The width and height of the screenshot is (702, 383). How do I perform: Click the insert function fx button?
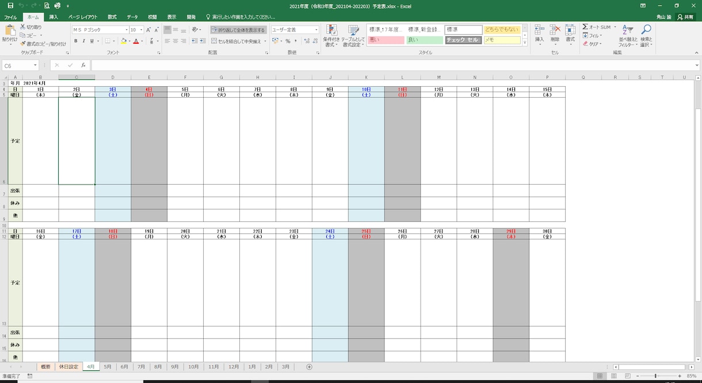tap(83, 66)
